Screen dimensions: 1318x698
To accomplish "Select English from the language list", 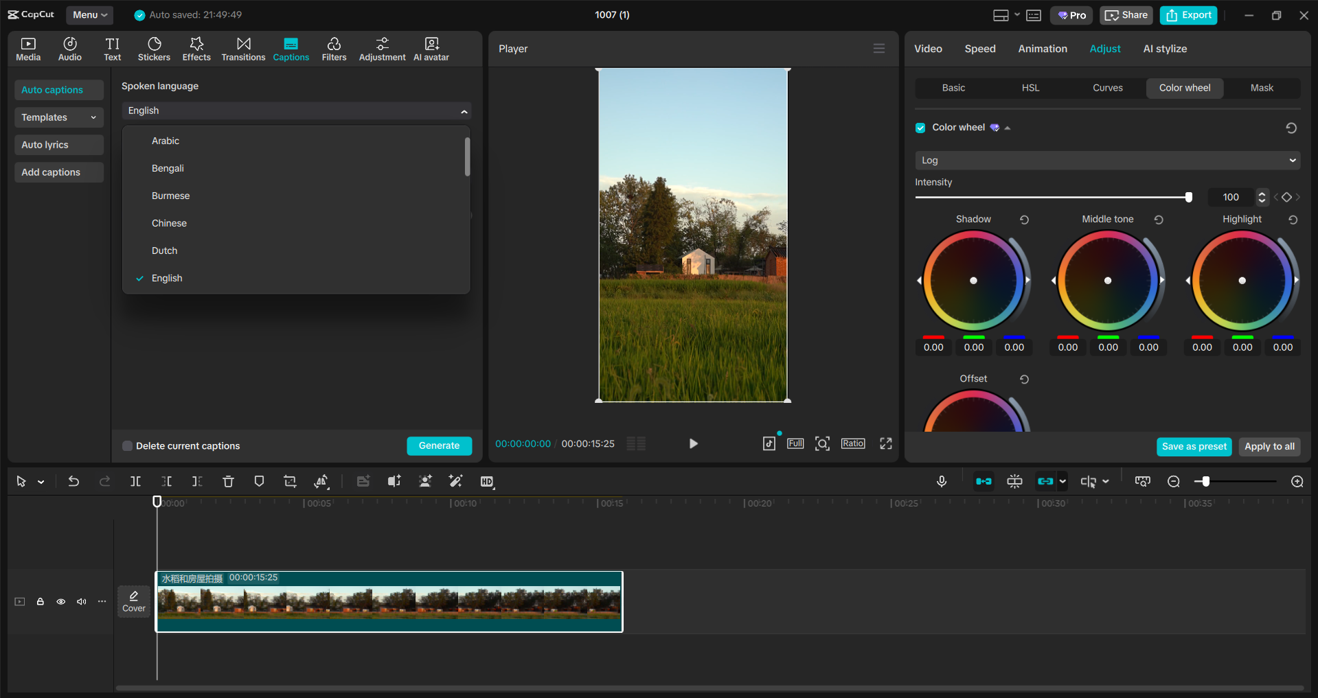I will click(x=166, y=277).
